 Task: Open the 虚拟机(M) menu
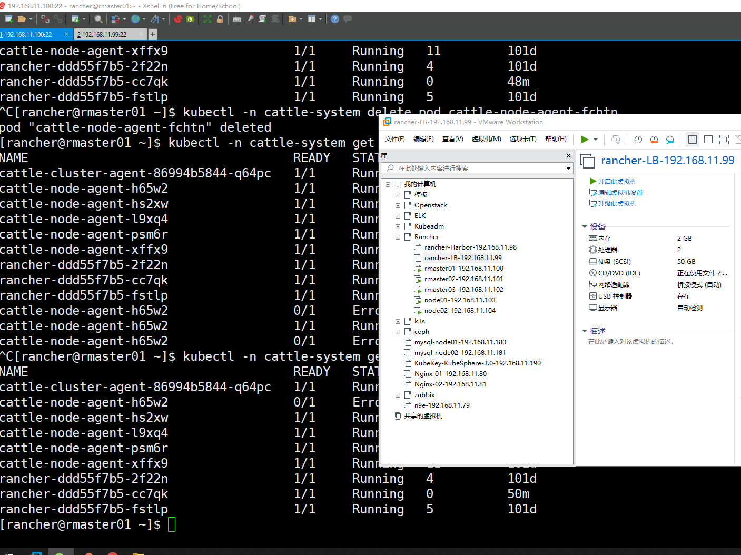[486, 139]
